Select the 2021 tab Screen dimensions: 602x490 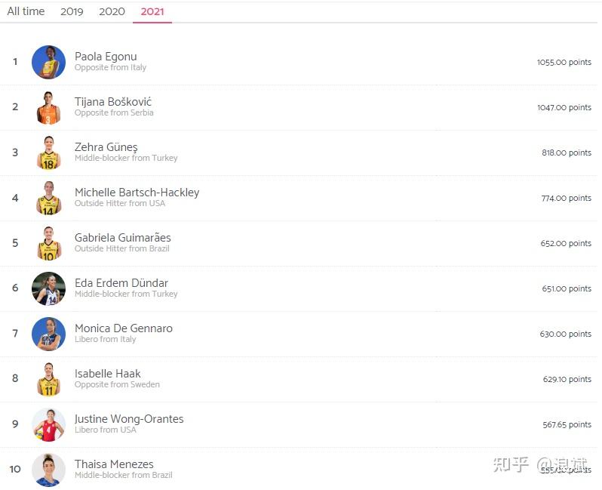click(152, 11)
